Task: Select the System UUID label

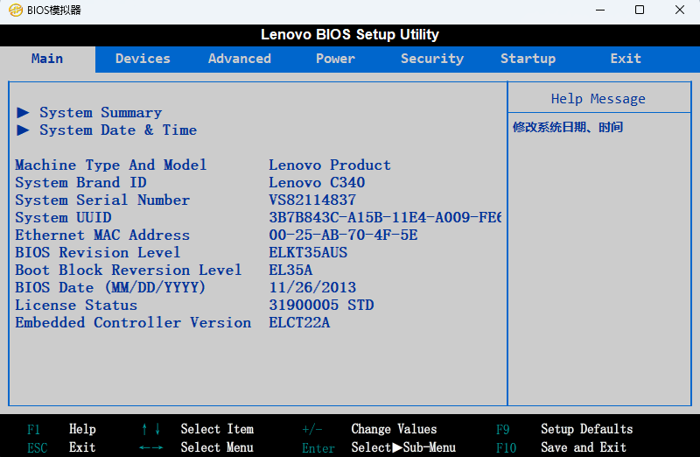Action: [63, 217]
